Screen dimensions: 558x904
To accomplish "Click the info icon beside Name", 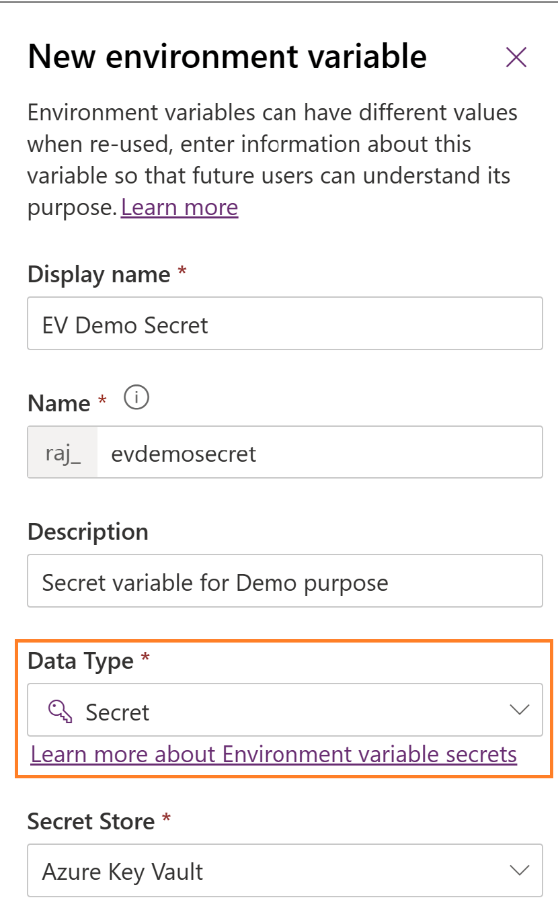I will [x=136, y=399].
